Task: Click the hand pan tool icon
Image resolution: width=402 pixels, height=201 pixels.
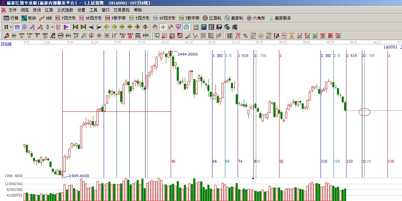Action: tap(155, 27)
